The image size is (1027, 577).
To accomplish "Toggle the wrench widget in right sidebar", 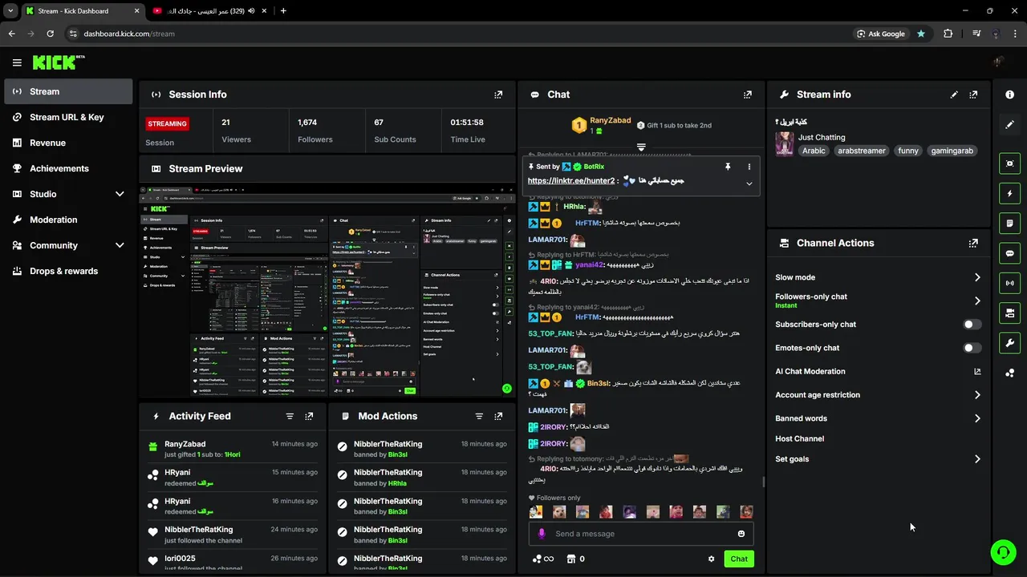I will coord(1009,343).
